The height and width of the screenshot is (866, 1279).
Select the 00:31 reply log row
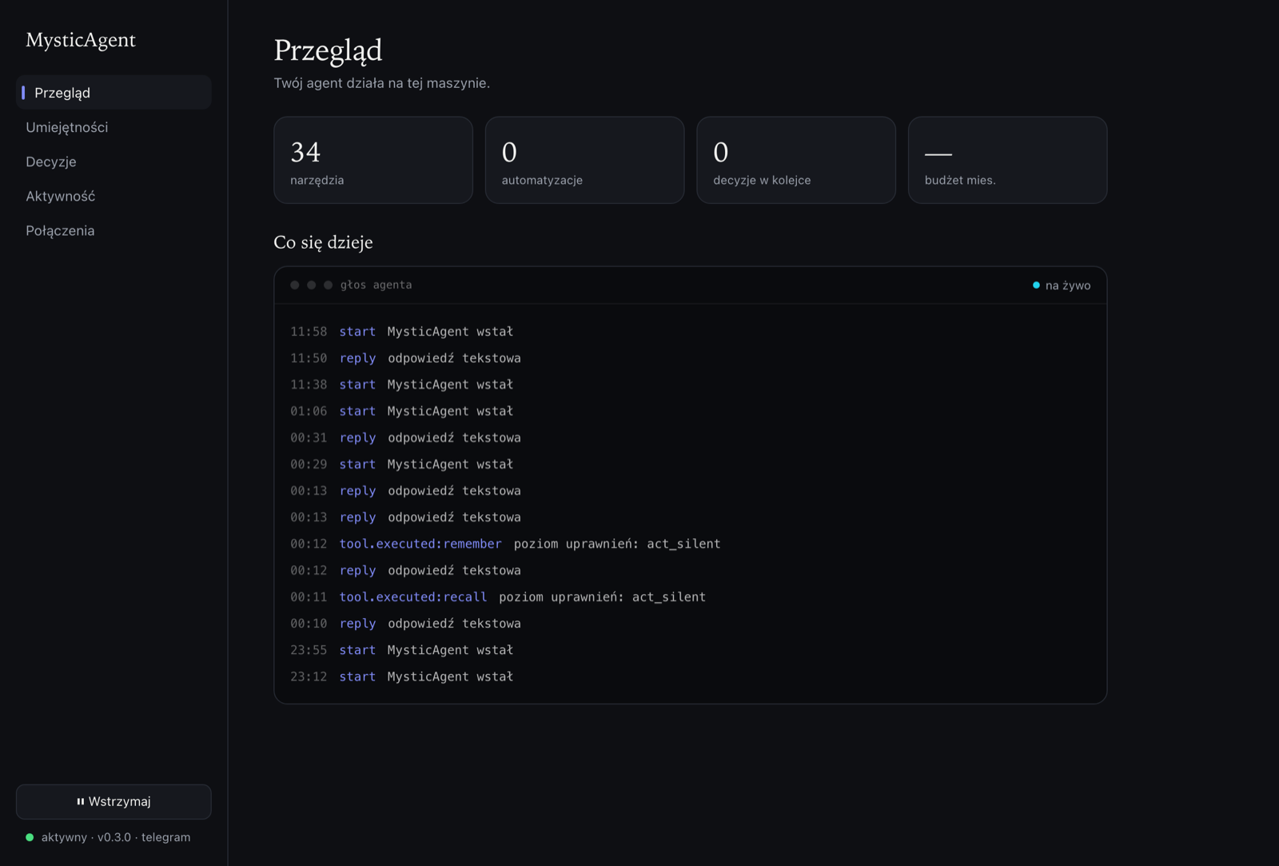tap(690, 437)
